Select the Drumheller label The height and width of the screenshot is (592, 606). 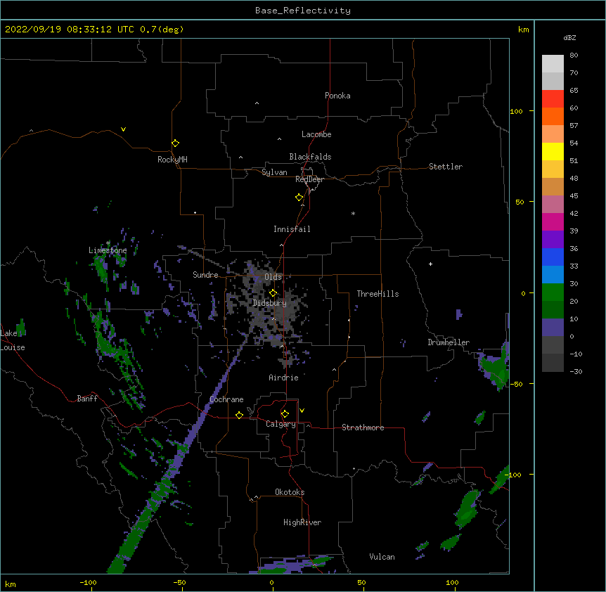tap(449, 342)
